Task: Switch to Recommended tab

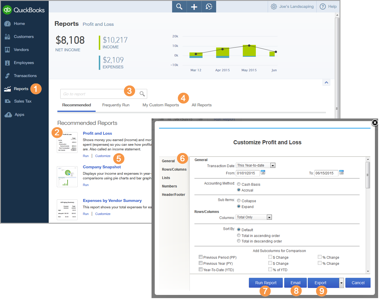Action: point(76,105)
